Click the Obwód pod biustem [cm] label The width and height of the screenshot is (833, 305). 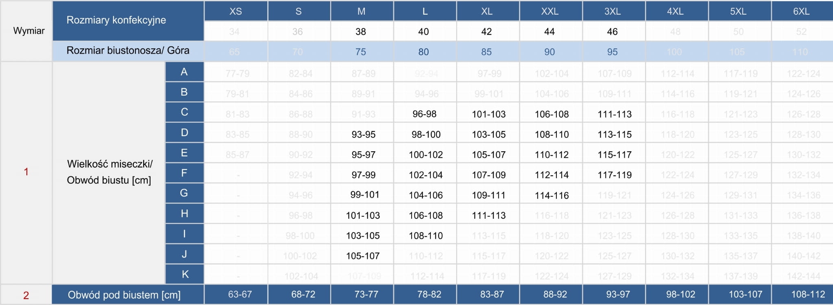coord(124,295)
